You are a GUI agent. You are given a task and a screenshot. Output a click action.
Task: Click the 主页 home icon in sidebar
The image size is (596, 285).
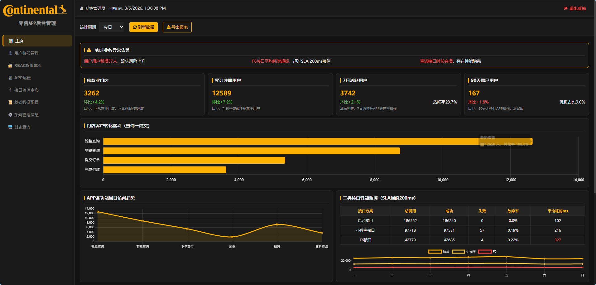[11, 41]
